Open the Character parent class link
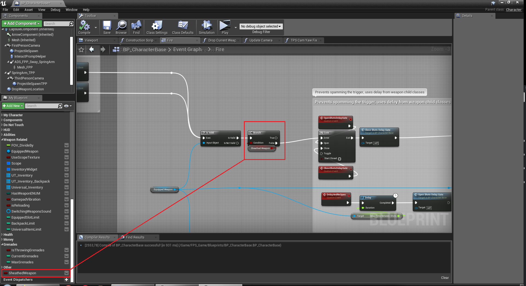 click(x=513, y=10)
